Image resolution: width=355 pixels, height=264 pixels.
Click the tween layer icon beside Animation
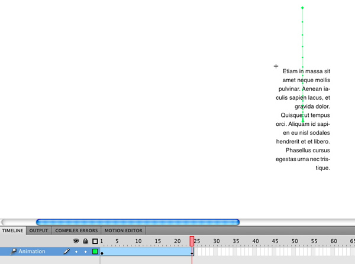[x=14, y=252]
